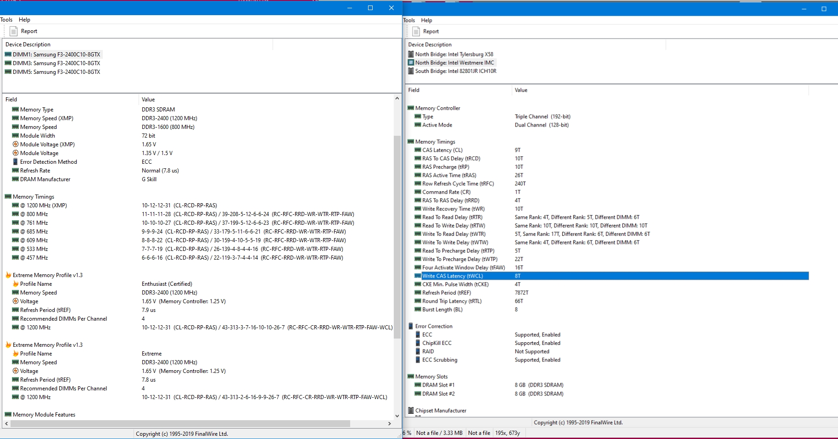Click Value column header in left window
The width and height of the screenshot is (838, 439).
coord(266,99)
